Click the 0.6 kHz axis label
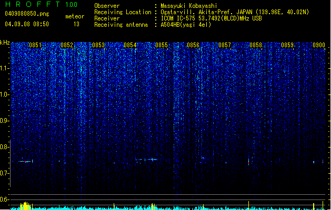The height and width of the screenshot is (210, 331). pyautogui.click(x=4, y=199)
